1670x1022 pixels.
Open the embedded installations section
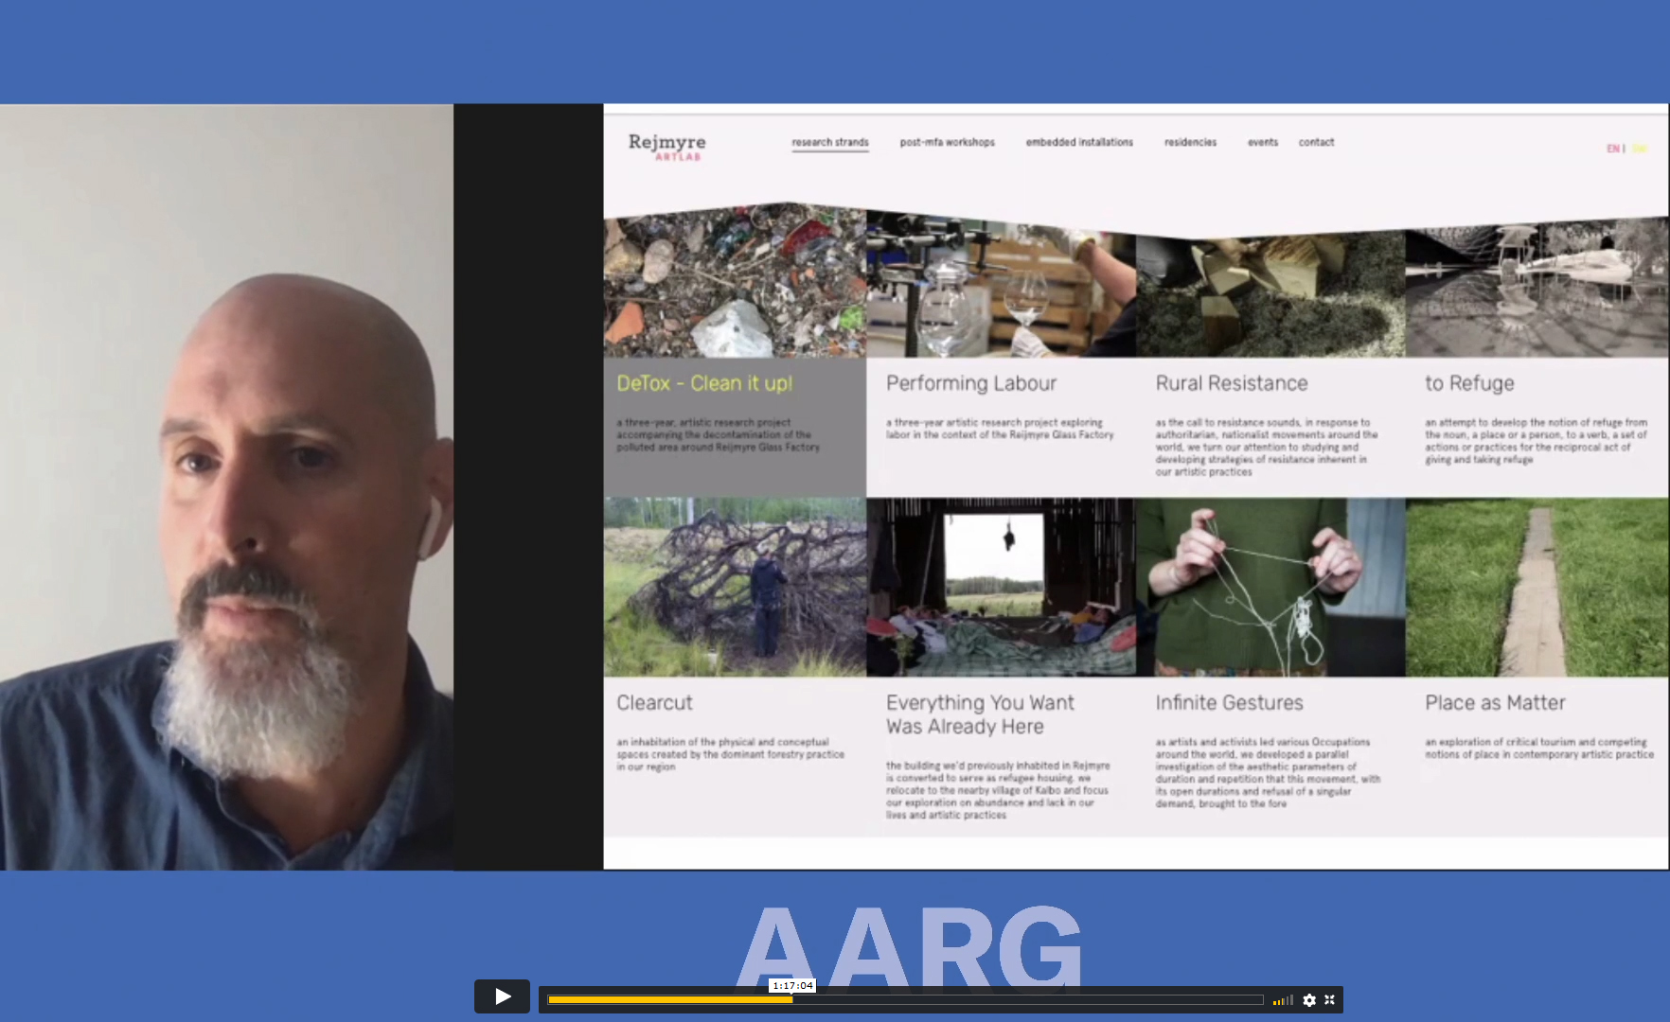tap(1078, 142)
